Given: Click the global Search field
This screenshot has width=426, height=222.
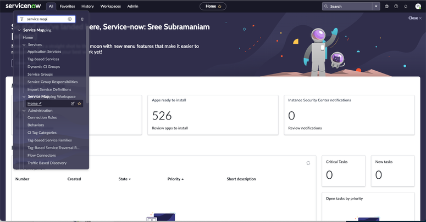Looking at the screenshot, I should pos(347,6).
